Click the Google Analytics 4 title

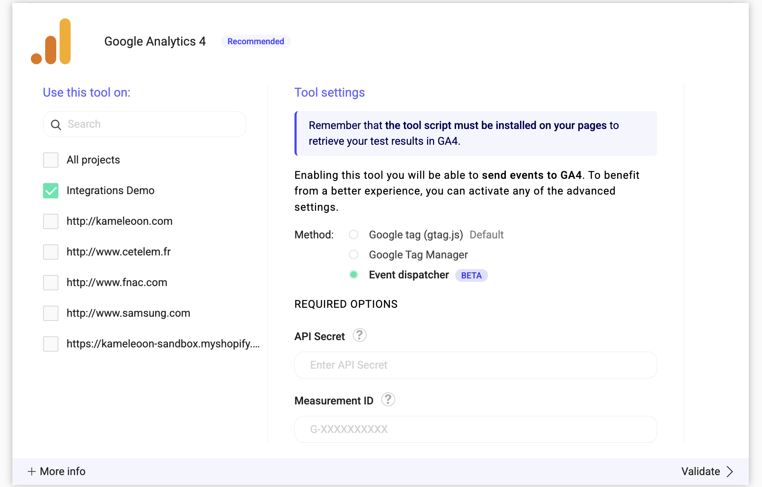coord(155,41)
